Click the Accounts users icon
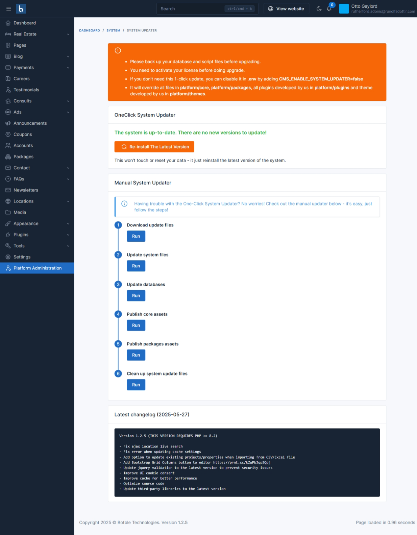Screen dimensions: 417x535 [x=8, y=146]
